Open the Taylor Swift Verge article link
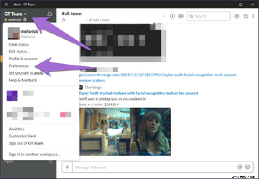Image resolution: width=259 pixels, height=179 pixels. (139, 93)
